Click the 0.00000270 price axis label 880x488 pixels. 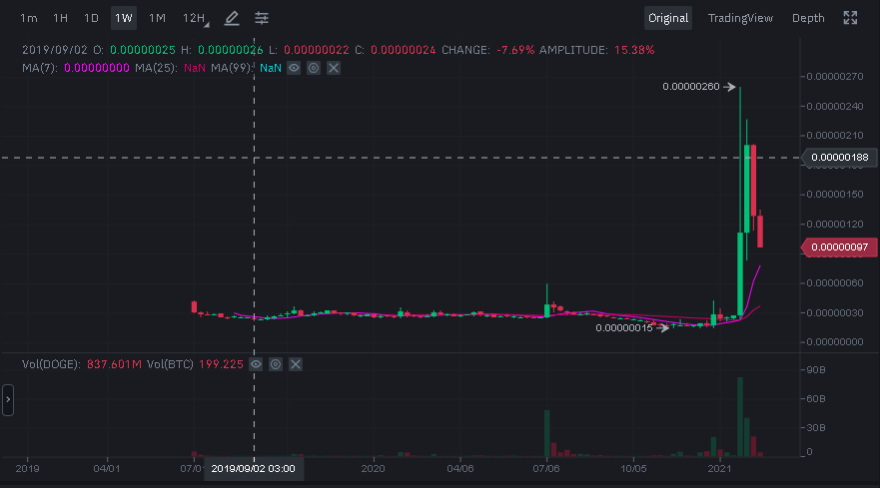pos(835,76)
